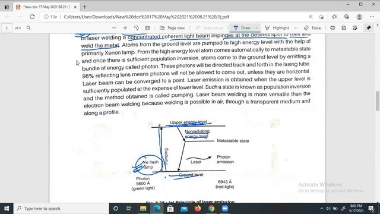Screen dimensions: 380x214
Task: Refresh the current page
Action: [32, 17]
